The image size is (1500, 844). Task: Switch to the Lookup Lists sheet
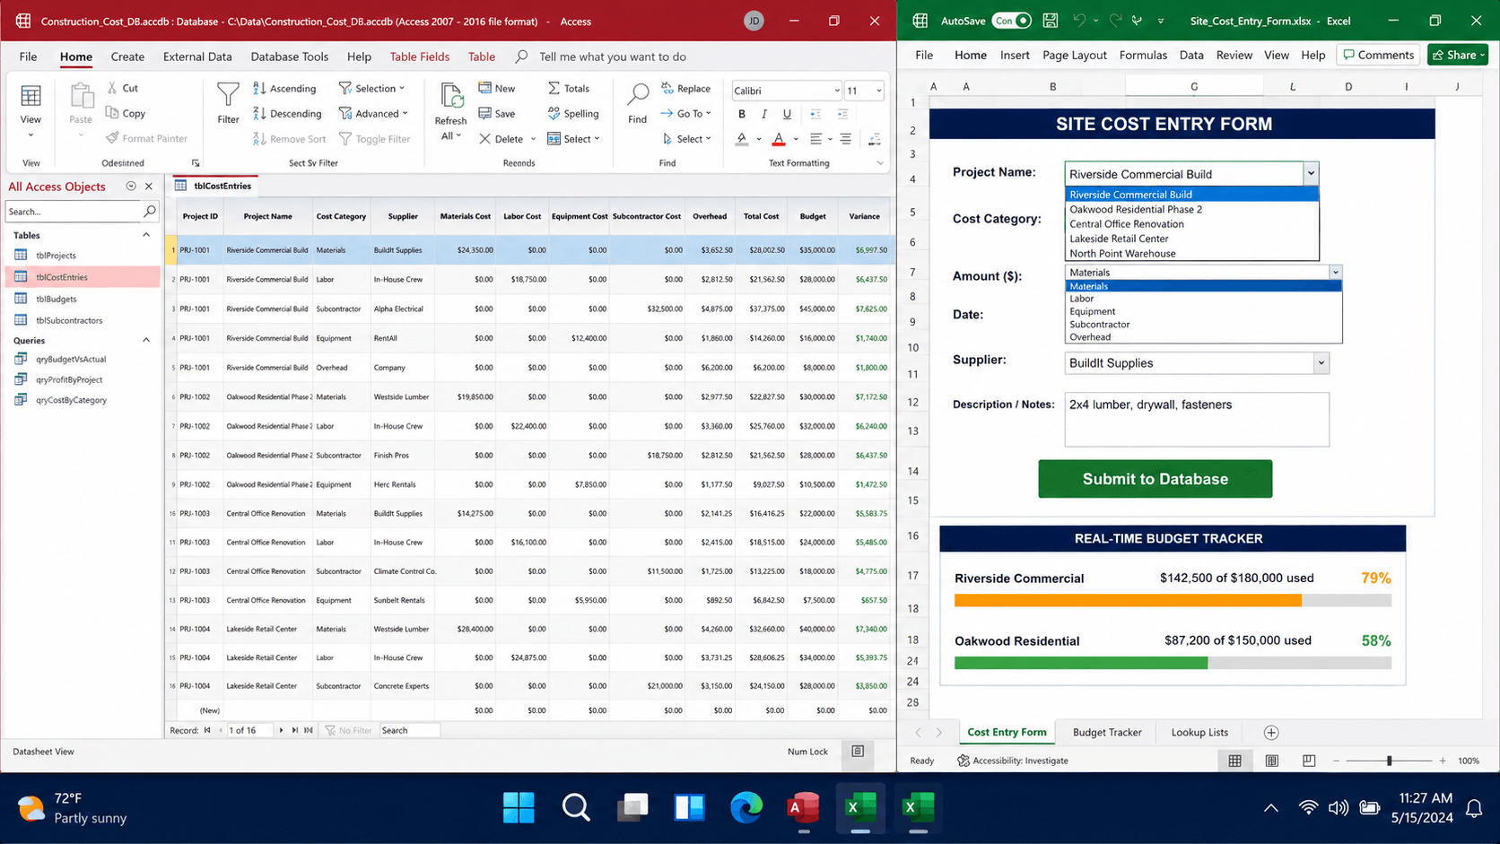[x=1199, y=733]
